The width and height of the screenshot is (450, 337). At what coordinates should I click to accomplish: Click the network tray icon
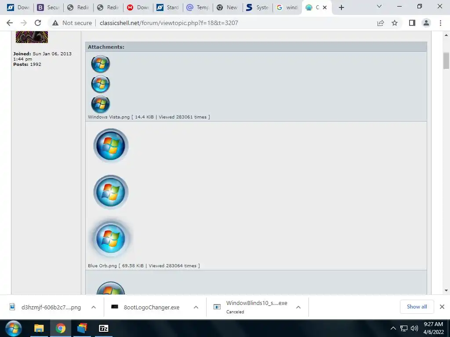pyautogui.click(x=404, y=328)
